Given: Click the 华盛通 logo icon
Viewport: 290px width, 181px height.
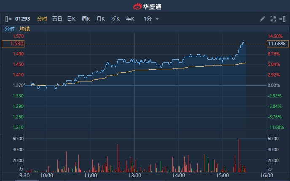Looking at the screenshot, I should [x=138, y=7].
